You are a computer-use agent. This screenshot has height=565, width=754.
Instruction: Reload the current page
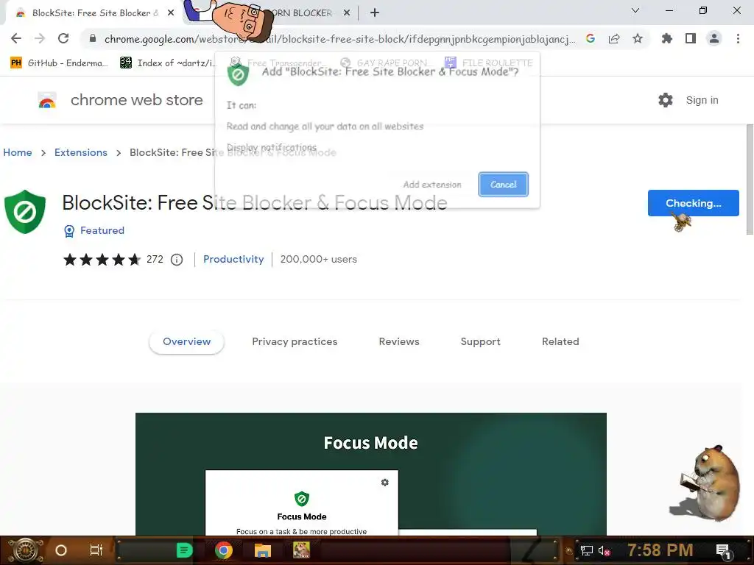[x=63, y=38]
